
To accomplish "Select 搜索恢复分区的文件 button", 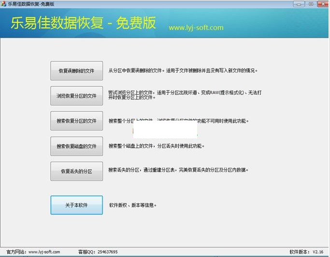I will point(76,121).
